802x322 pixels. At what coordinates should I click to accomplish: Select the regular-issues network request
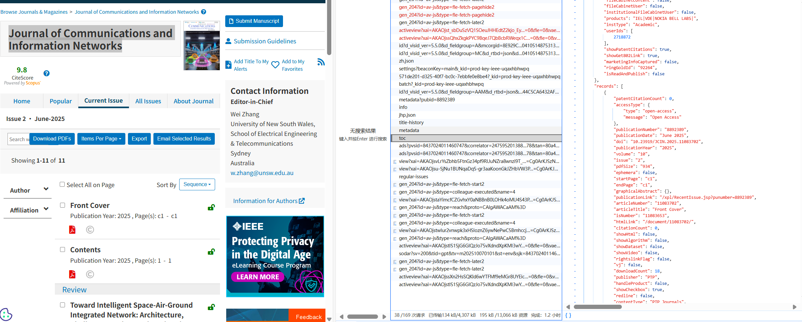[476, 177]
